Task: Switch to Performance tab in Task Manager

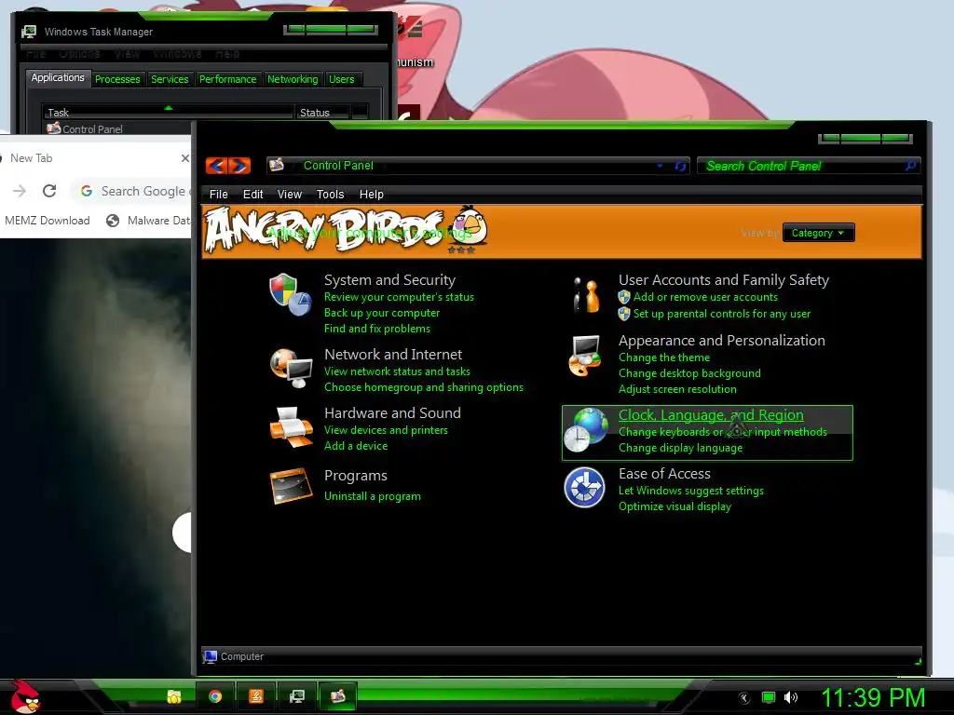Action: [227, 79]
